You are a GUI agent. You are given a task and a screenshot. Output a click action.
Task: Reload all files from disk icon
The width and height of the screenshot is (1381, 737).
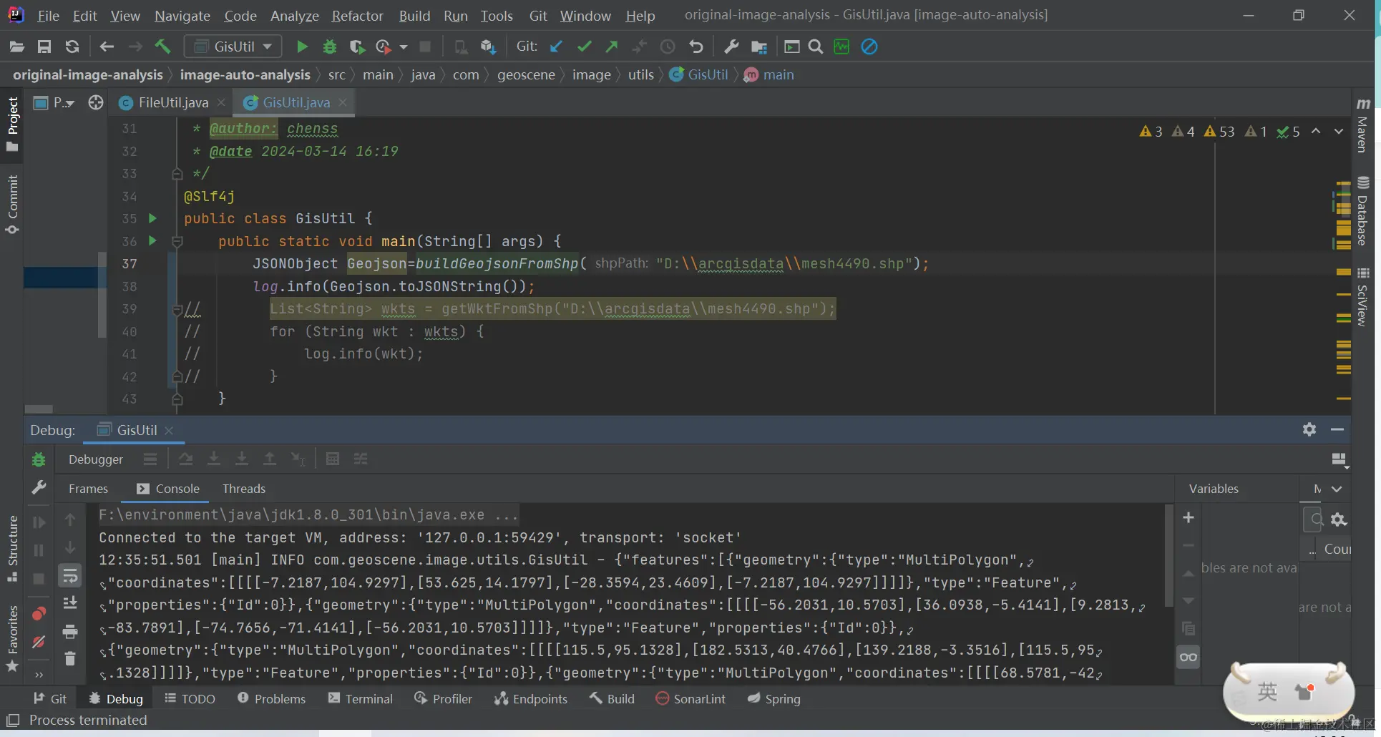(72, 47)
